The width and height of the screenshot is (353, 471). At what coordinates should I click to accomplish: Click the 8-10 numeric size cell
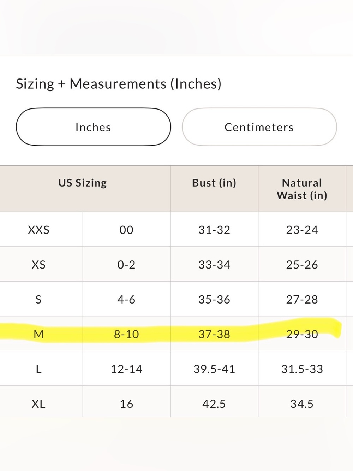pos(126,334)
